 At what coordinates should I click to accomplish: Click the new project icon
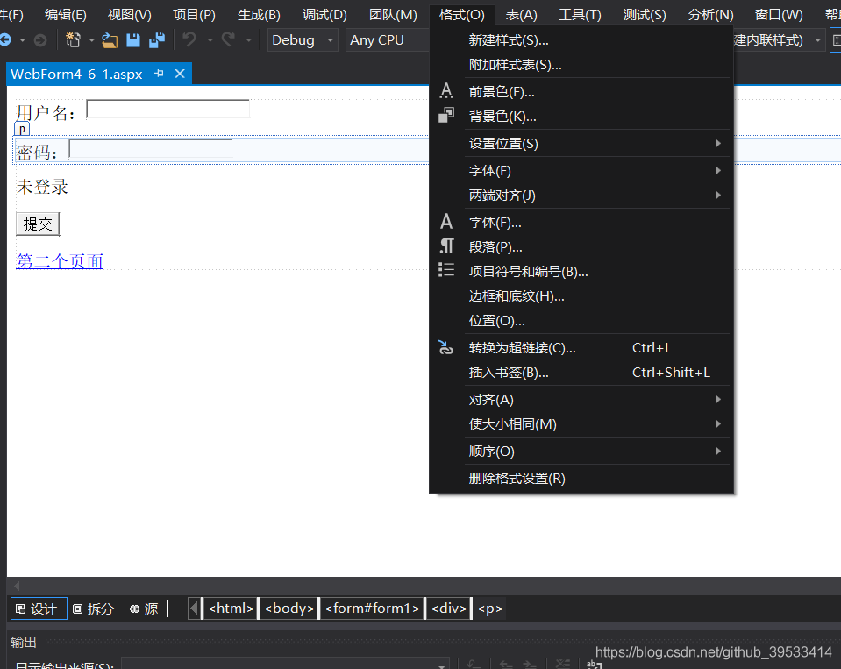coord(73,39)
